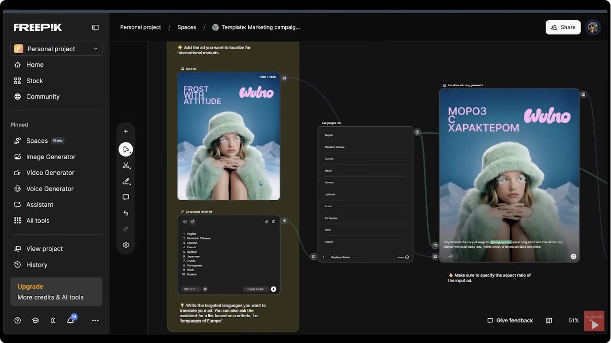Open History page
This screenshot has height=343, width=611.
coord(36,264)
